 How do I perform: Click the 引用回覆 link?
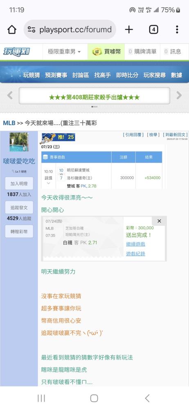click(x=133, y=134)
